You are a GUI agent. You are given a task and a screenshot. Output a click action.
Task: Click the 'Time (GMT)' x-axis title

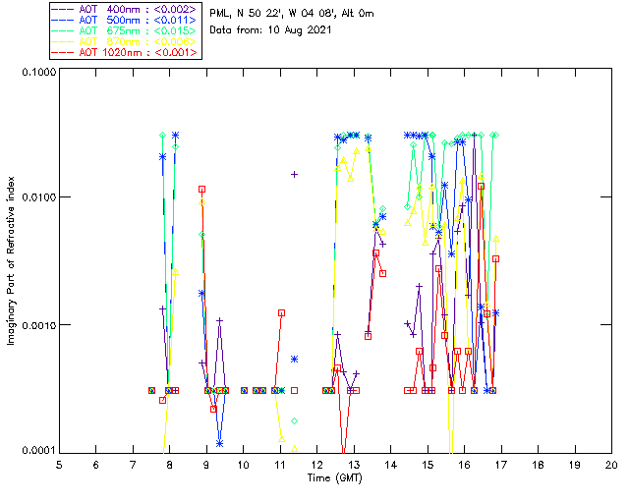[334, 476]
